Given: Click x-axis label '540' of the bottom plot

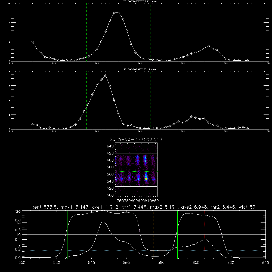Looking at the screenshot, I should (x=91, y=263).
